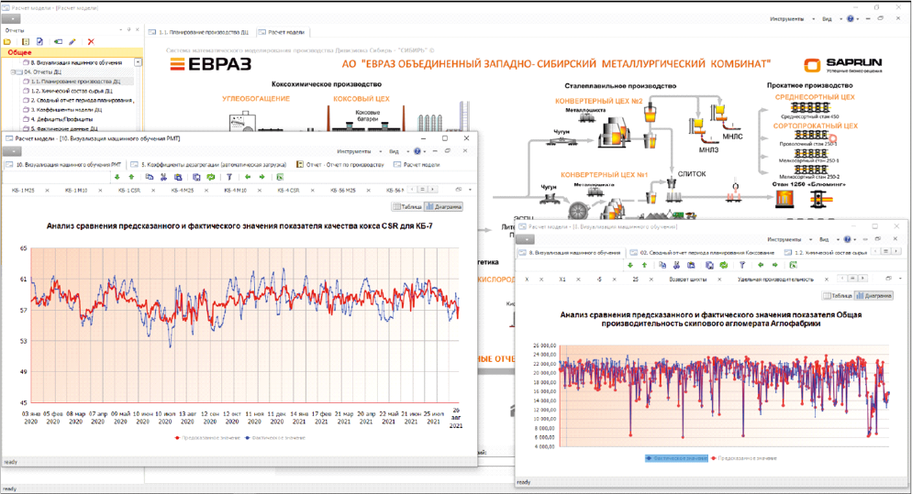Toggle Предсказанное значение legend in CSR chart

(x=207, y=437)
